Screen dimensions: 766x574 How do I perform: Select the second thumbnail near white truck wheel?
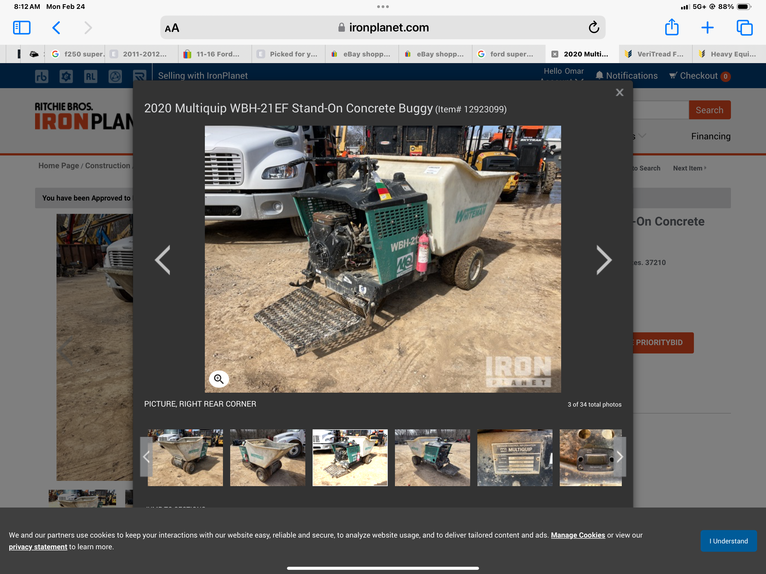click(268, 457)
